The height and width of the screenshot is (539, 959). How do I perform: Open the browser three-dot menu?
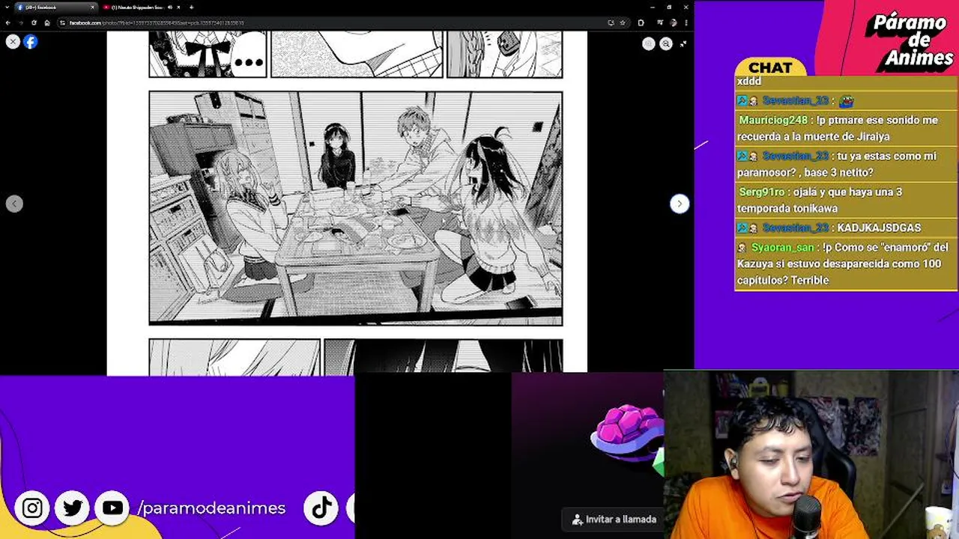click(x=686, y=22)
